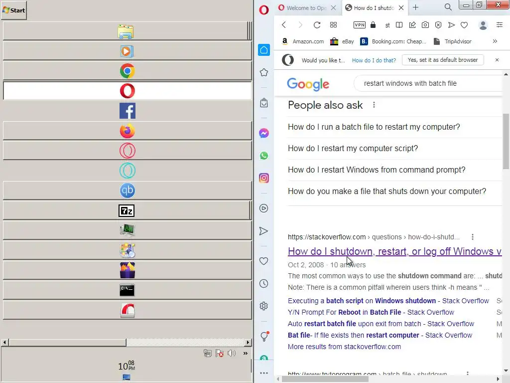This screenshot has width=510, height=383.
Task: Select the active Opera taskbar button
Action: 127,91
